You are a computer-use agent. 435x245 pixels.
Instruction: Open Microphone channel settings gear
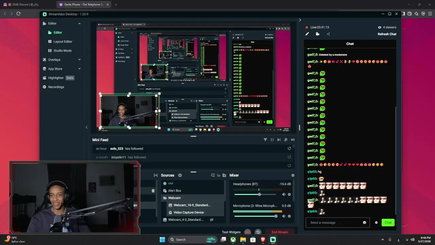pos(289,216)
